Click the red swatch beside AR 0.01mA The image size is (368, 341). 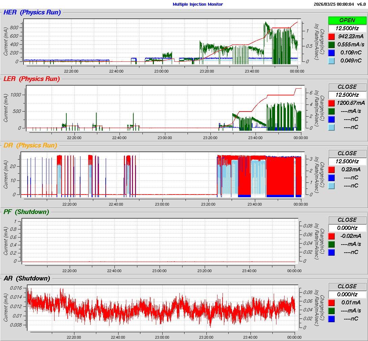pos(332,303)
